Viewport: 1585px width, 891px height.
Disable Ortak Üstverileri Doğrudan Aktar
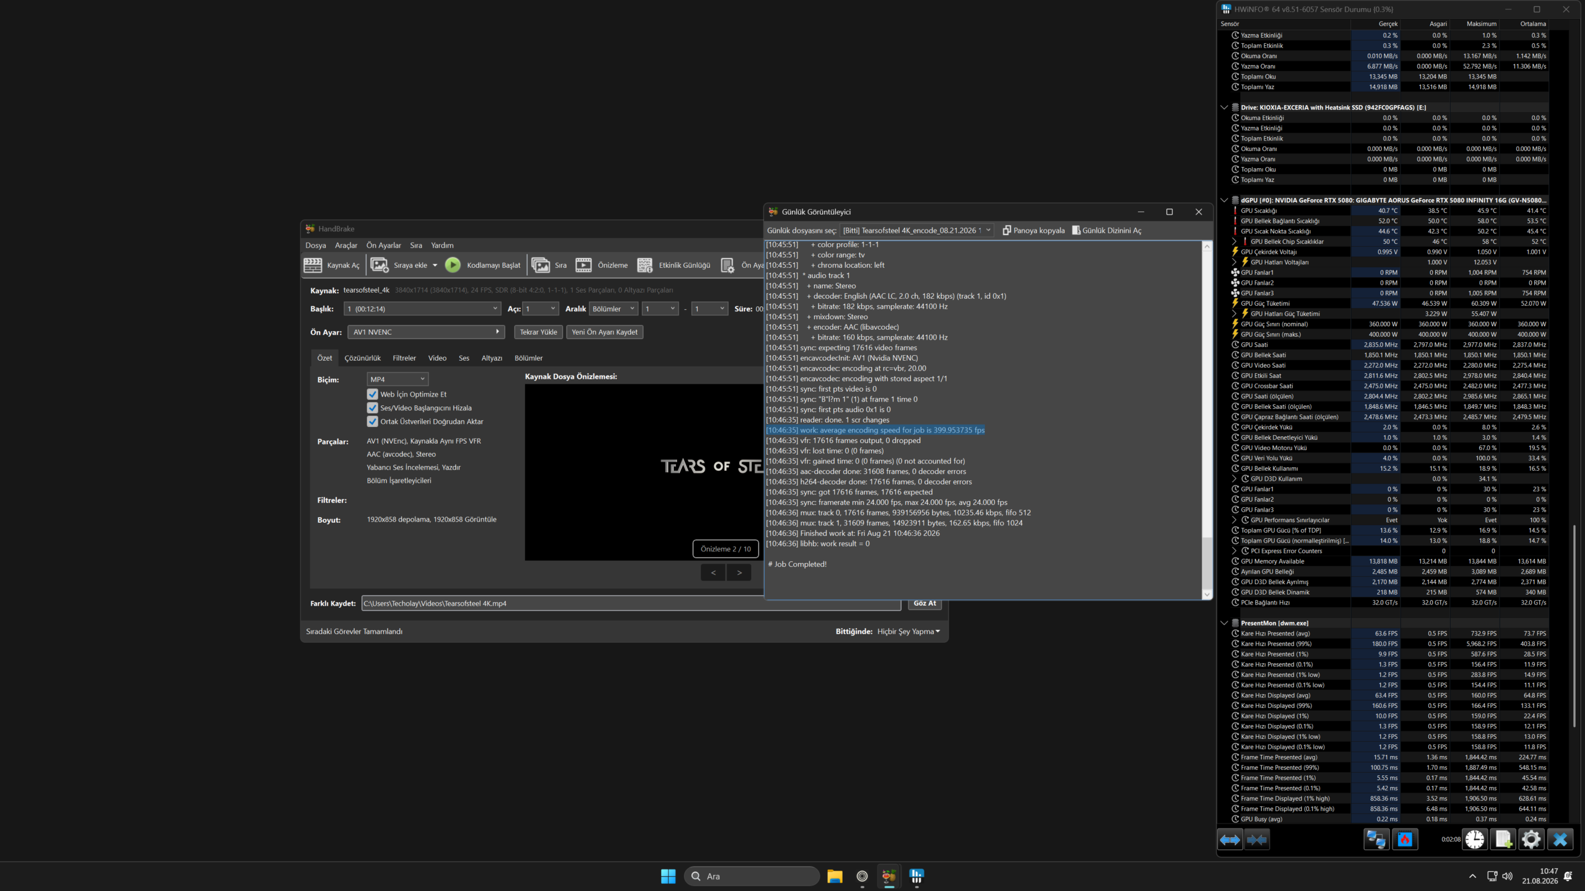(372, 421)
